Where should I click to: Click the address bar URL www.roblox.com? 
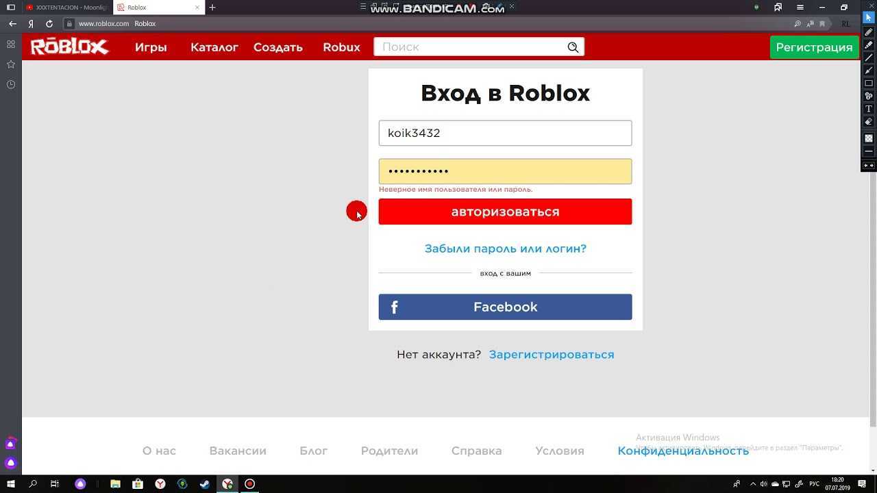tap(103, 23)
